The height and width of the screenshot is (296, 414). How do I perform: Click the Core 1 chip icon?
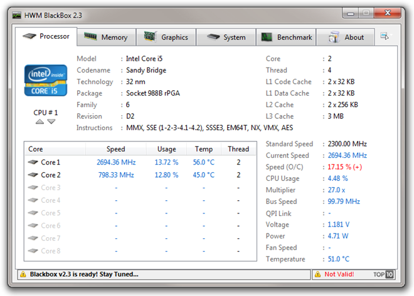coord(33,162)
